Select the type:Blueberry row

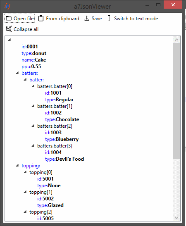tap(62, 139)
